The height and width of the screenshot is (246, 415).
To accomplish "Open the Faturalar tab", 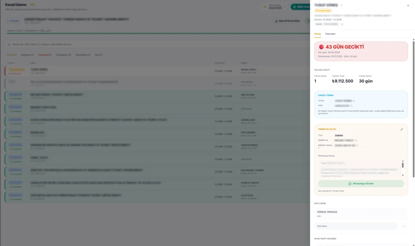I will click(330, 34).
